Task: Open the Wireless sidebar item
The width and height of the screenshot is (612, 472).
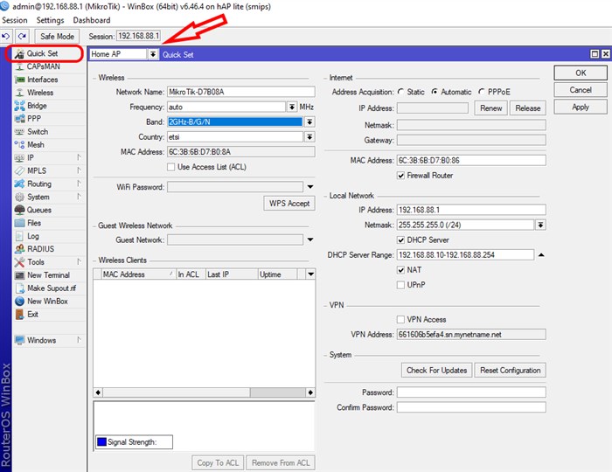Action: tap(40, 93)
